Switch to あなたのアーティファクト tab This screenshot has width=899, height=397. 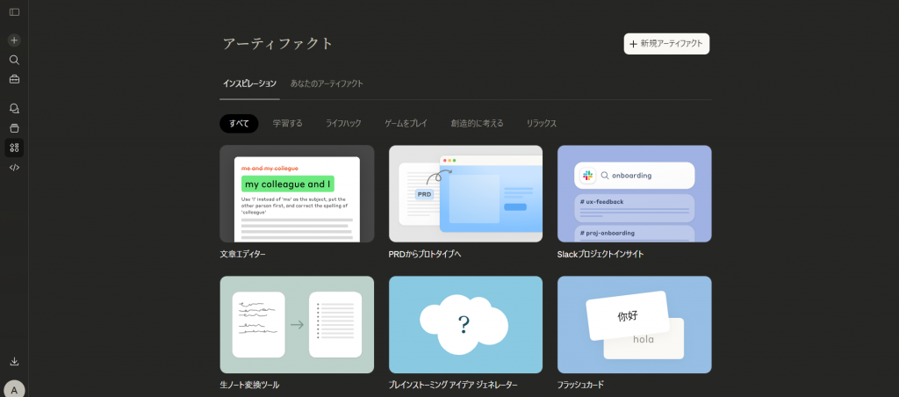tap(327, 83)
